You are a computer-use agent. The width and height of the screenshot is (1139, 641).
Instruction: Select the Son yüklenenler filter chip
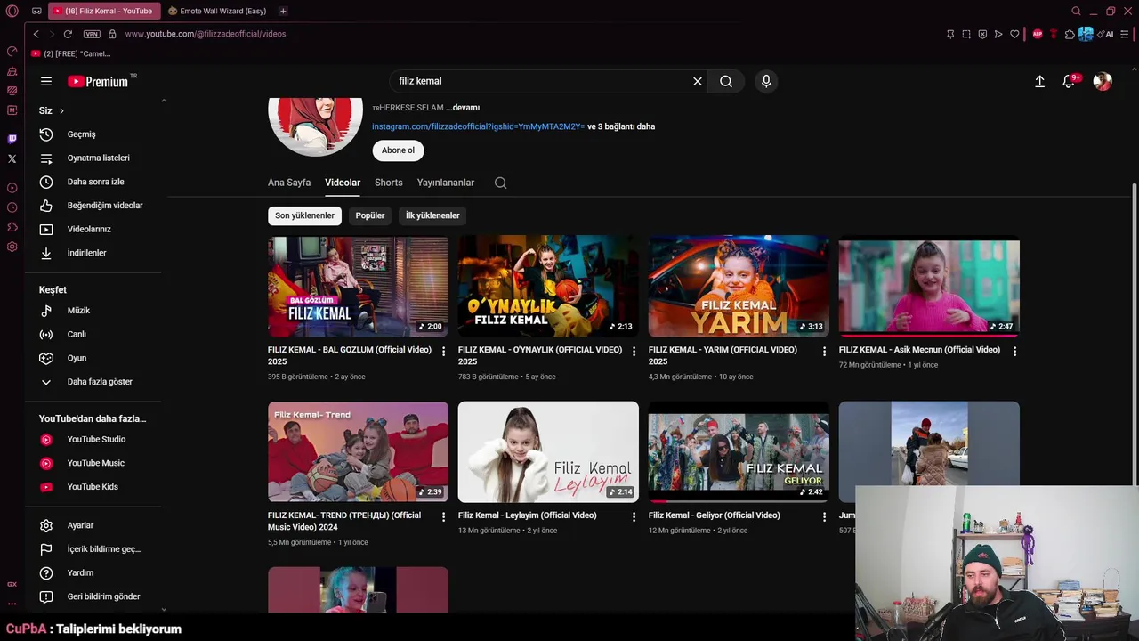(304, 215)
